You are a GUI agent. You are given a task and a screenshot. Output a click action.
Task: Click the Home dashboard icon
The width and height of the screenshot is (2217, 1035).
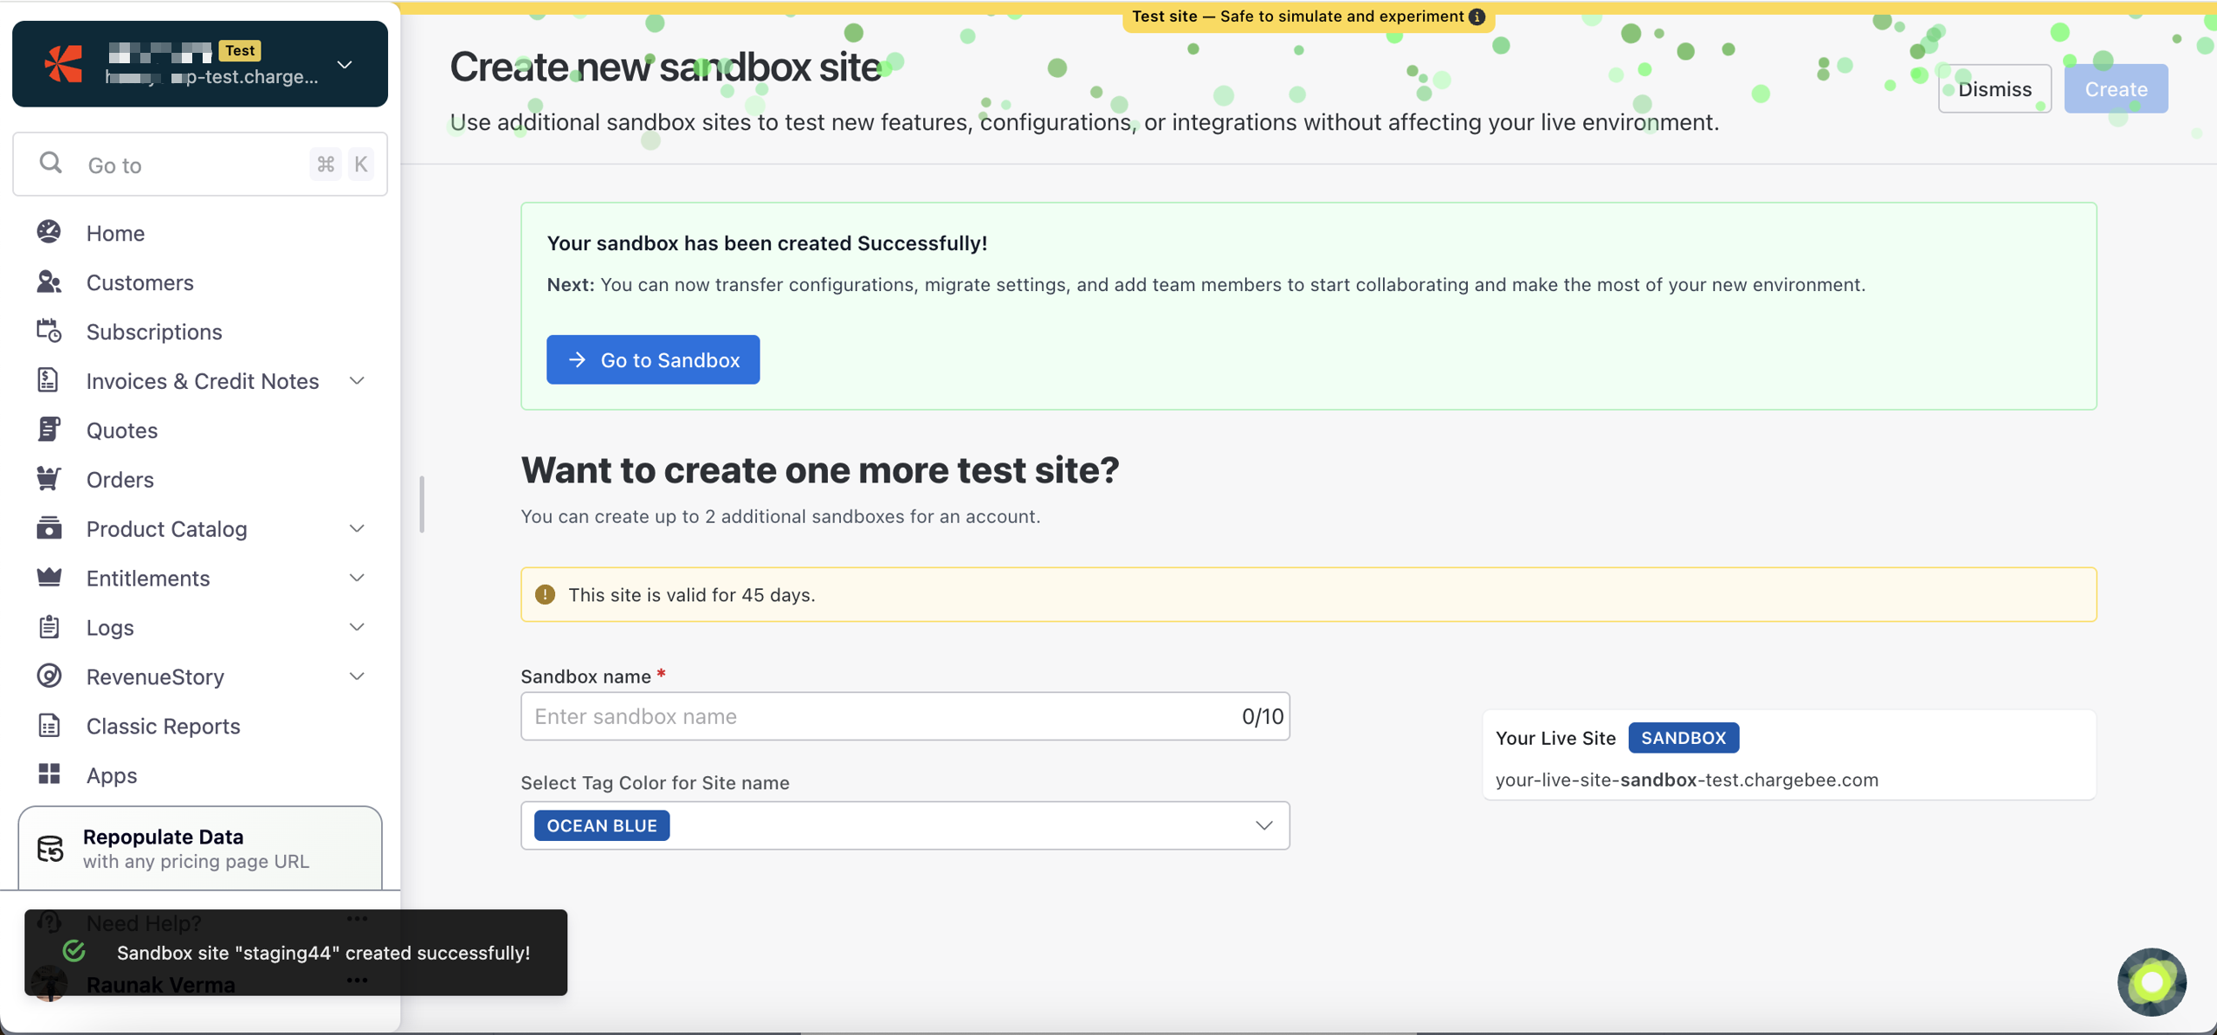(x=49, y=232)
